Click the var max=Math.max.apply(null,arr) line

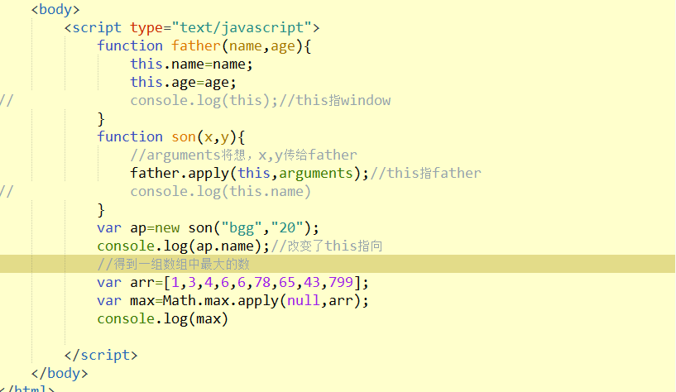(233, 301)
